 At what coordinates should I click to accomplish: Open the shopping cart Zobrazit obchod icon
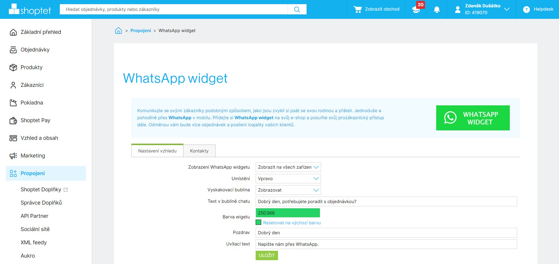[x=358, y=9]
